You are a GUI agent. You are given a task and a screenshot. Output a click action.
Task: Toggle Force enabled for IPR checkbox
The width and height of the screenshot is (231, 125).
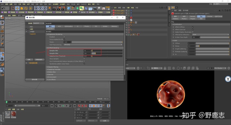coord(64,39)
